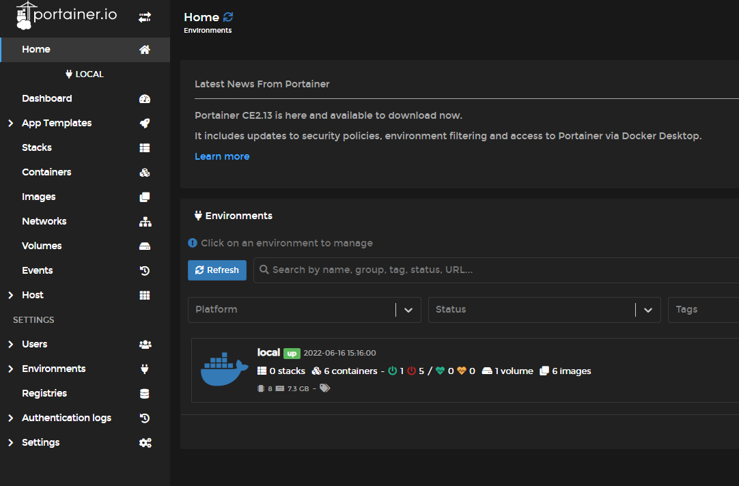Click the Events history icon
The width and height of the screenshot is (739, 486).
tap(145, 271)
